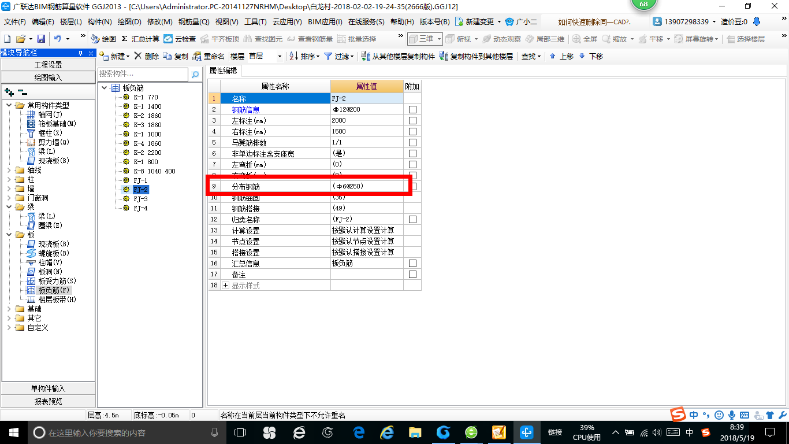Check 附加 box for 左弯折 row

(x=412, y=165)
